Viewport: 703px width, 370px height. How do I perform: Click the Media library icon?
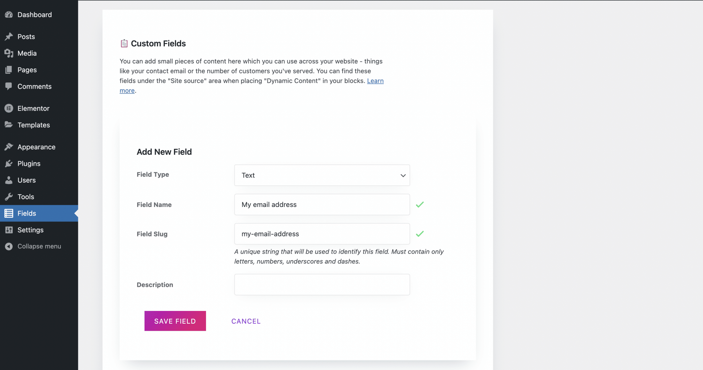click(x=9, y=53)
